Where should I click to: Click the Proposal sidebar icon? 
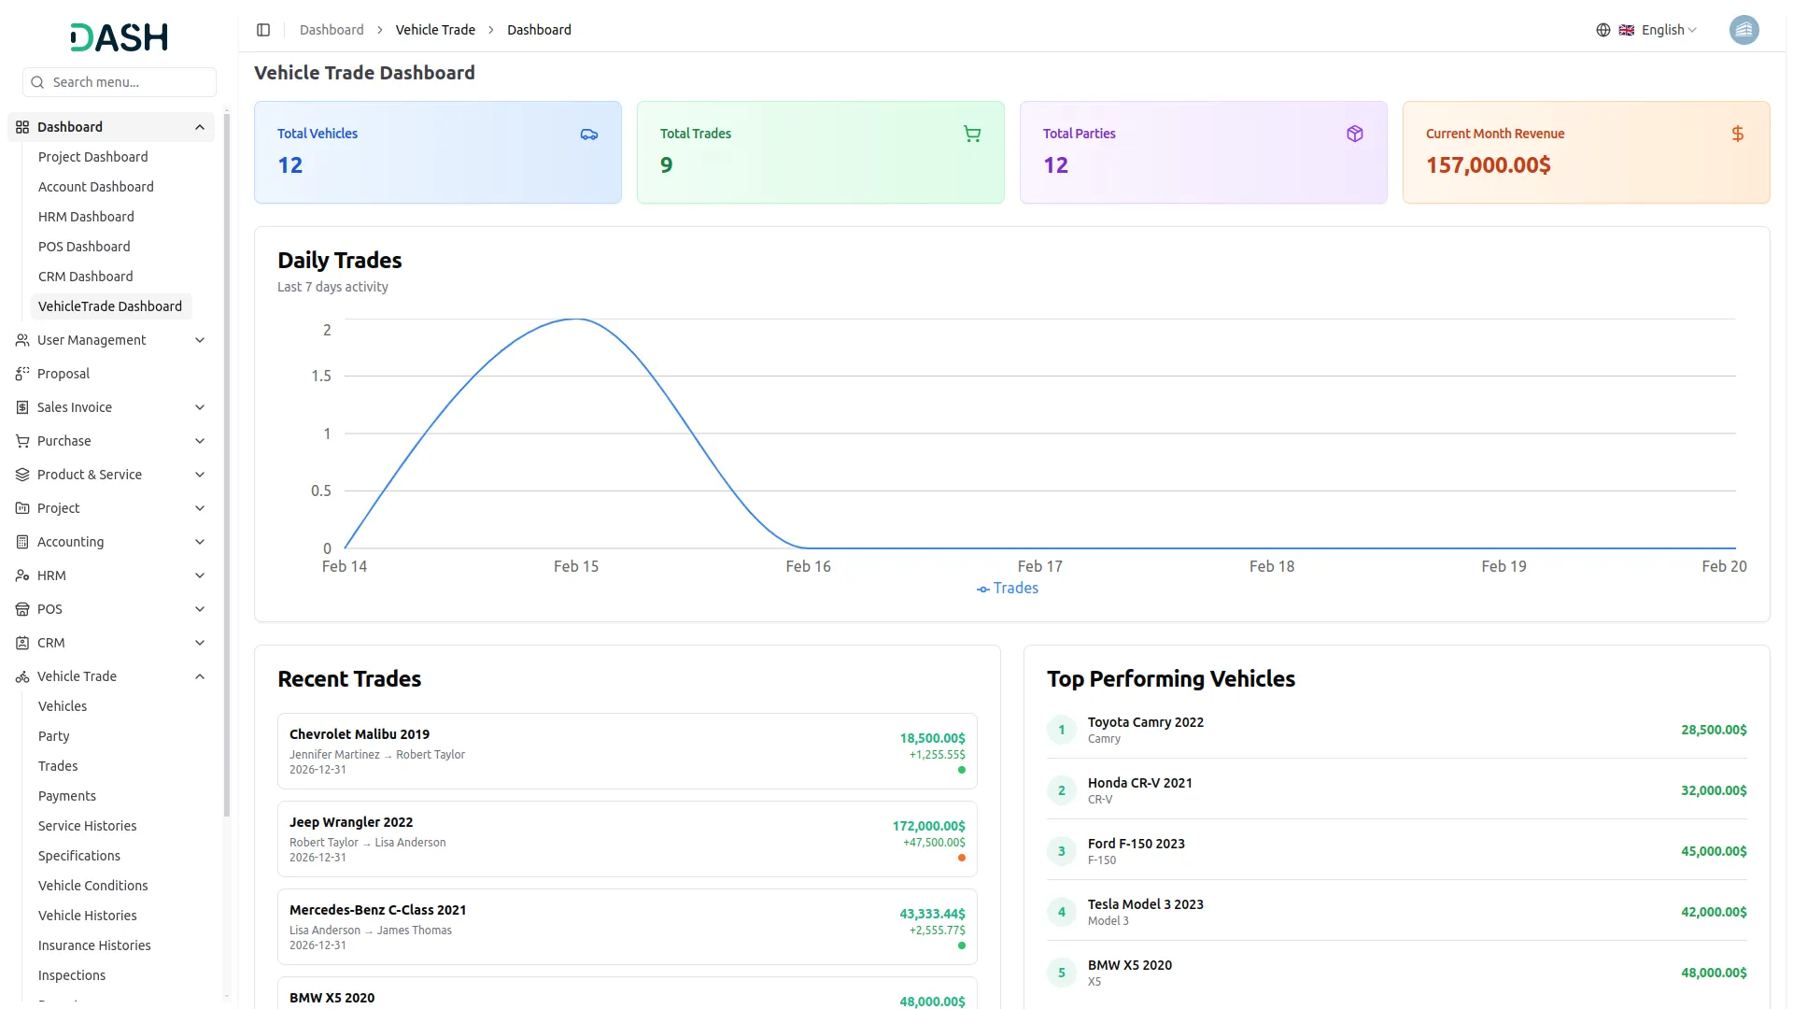[x=22, y=374]
